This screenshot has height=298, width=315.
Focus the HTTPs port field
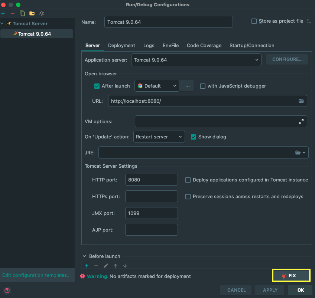click(x=151, y=196)
